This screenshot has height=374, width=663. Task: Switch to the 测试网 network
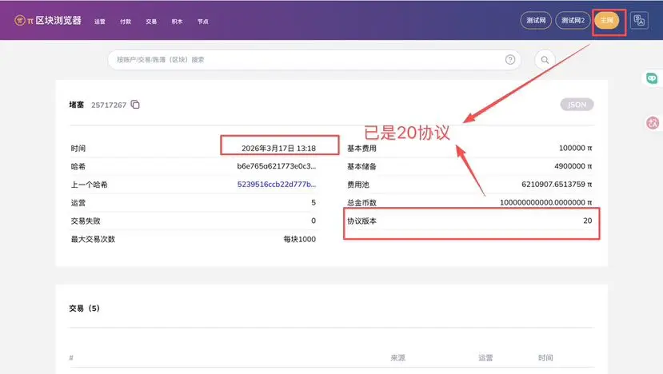[536, 20]
